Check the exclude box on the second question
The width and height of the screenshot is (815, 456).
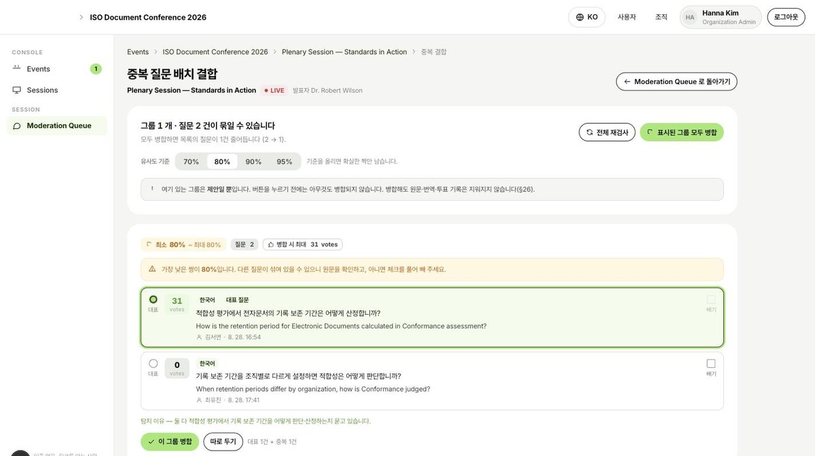coord(711,363)
